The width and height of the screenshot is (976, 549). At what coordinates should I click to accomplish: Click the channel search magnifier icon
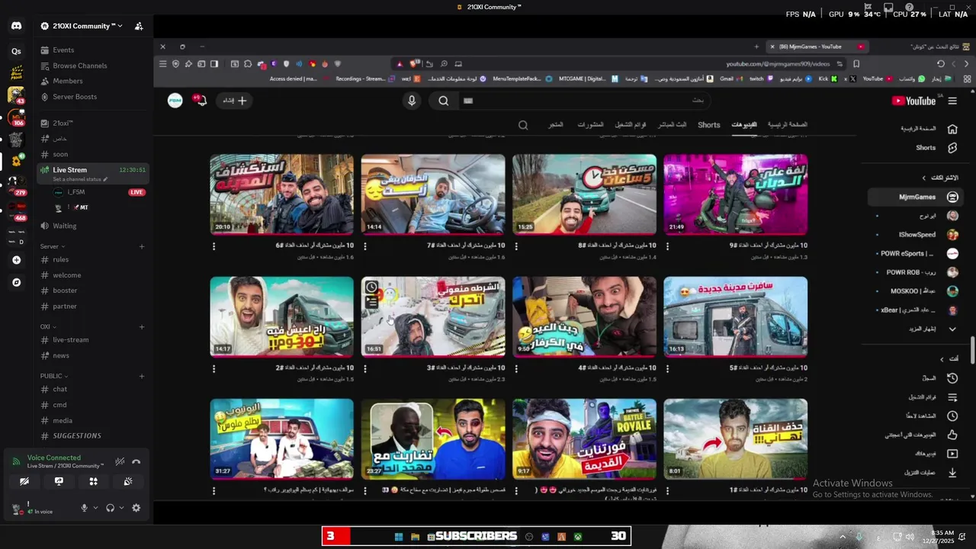tap(523, 125)
